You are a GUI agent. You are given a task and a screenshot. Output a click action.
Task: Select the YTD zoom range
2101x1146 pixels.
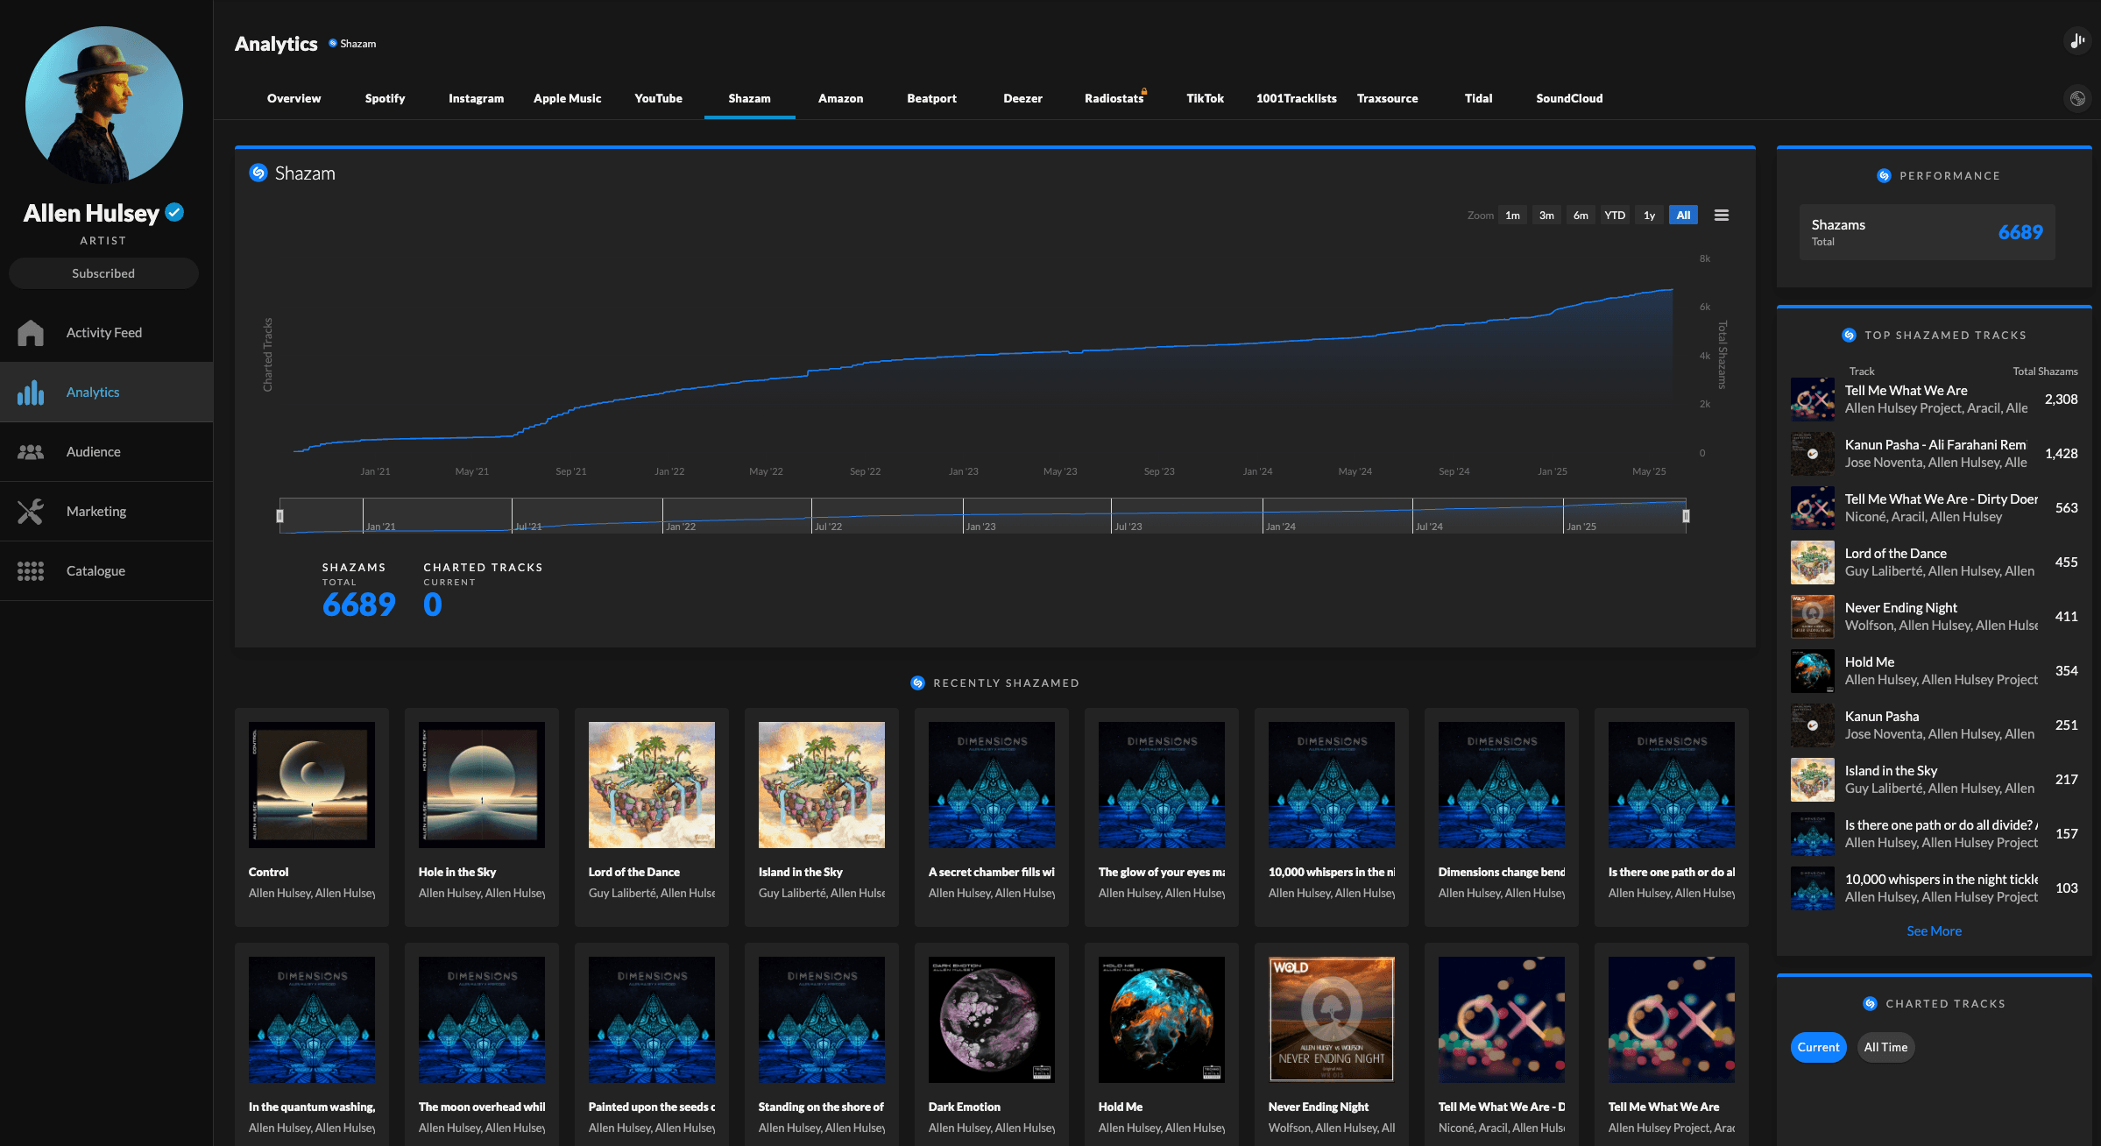1614,215
